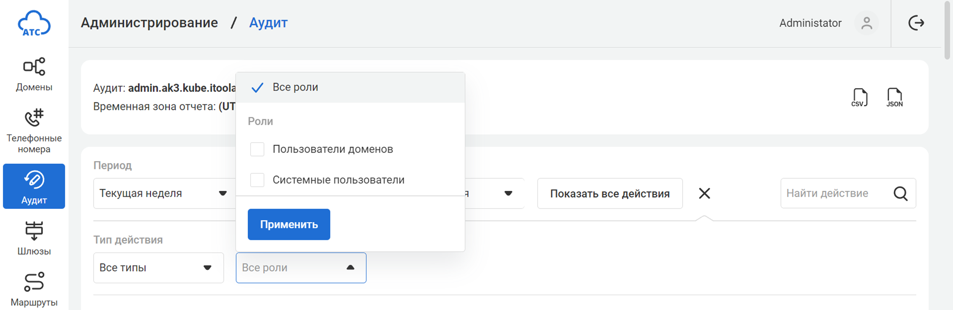Export audit report as CSV
The image size is (953, 310).
(859, 98)
